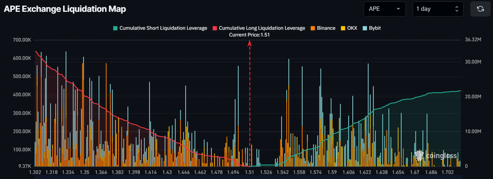This screenshot has height=179, width=493.
Task: Click the 10.00M right axis label
Action: click(473, 131)
